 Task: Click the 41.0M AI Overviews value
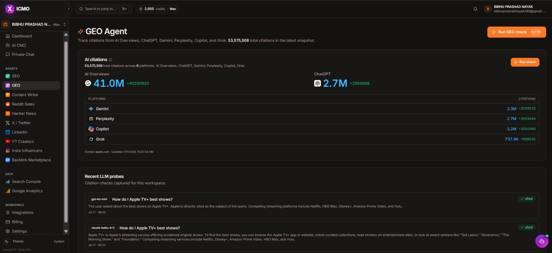pyautogui.click(x=109, y=83)
